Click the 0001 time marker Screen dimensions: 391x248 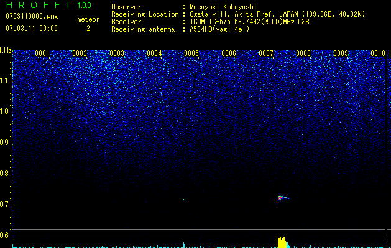coord(42,53)
